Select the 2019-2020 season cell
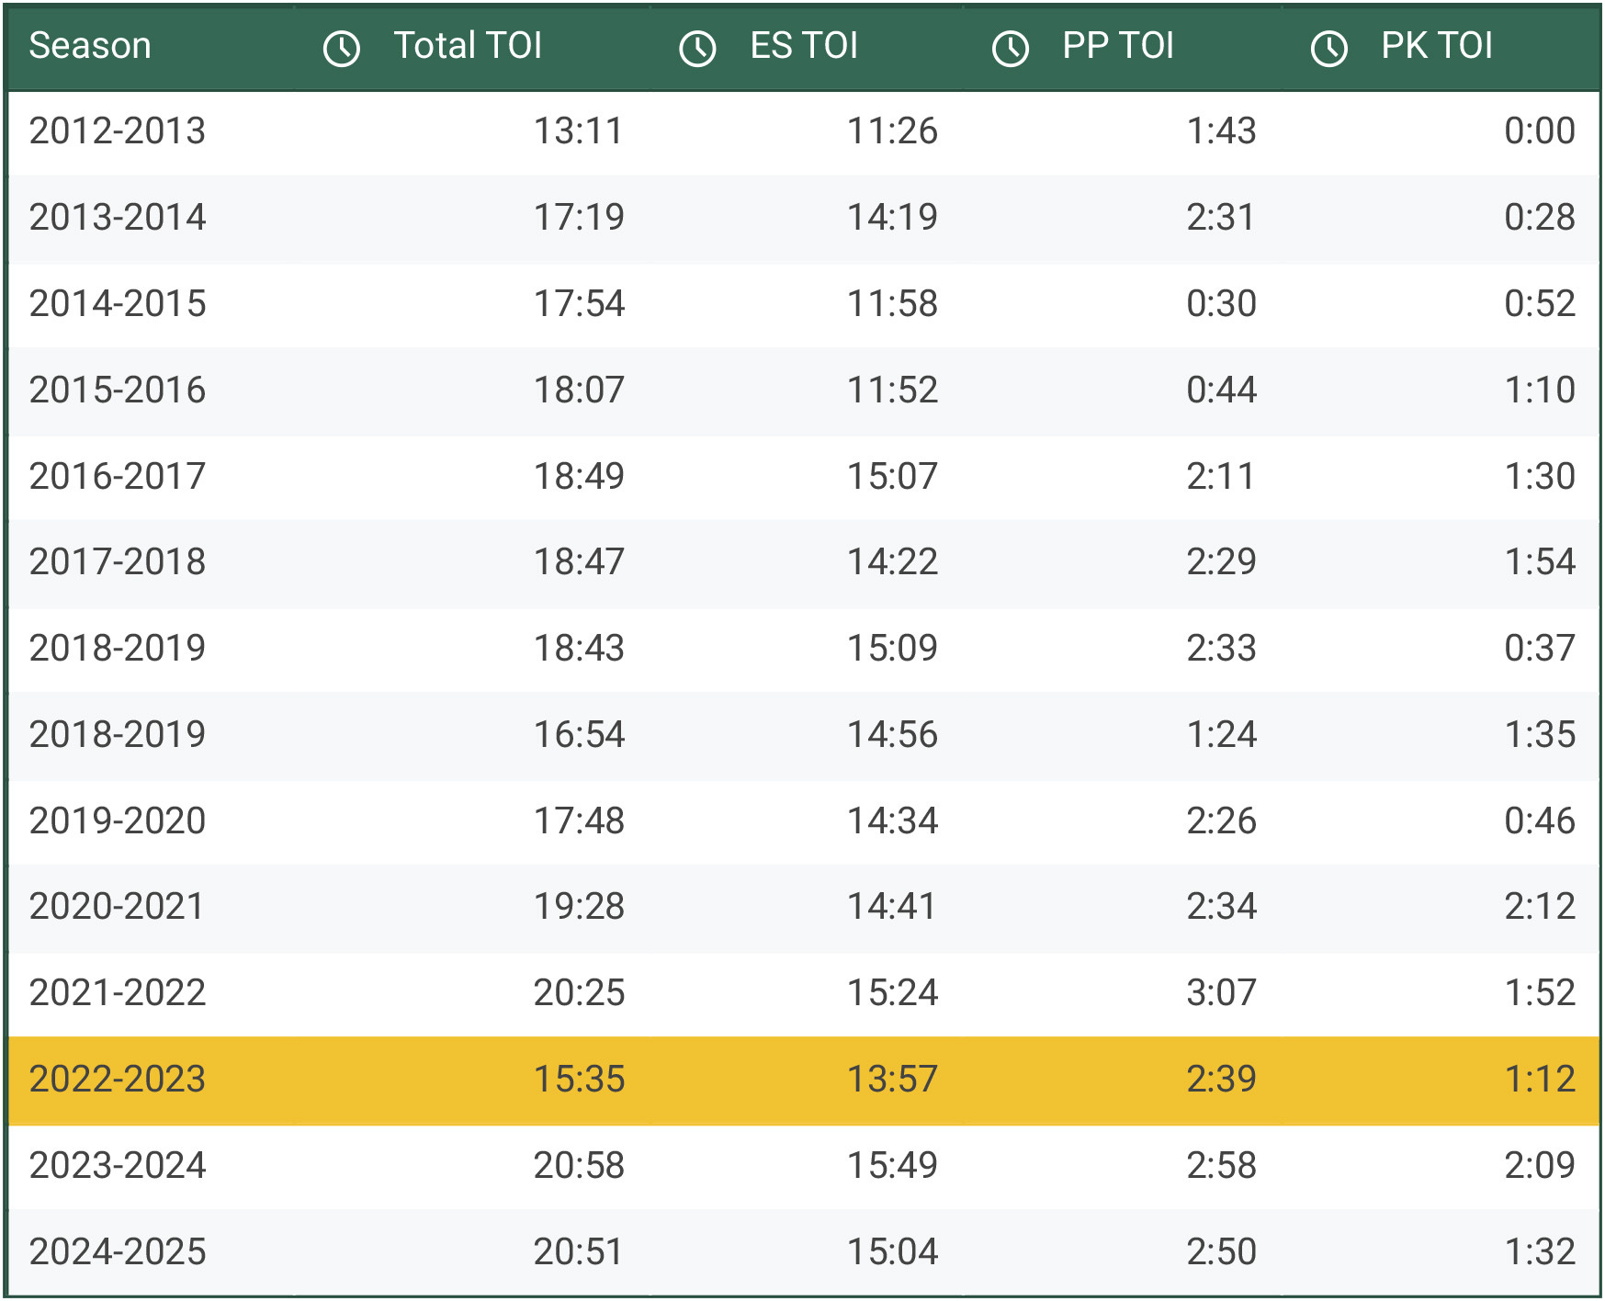The image size is (1605, 1301). tap(118, 821)
